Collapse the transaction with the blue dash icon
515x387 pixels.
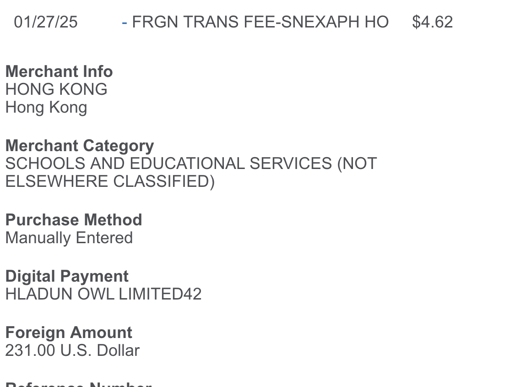(124, 22)
